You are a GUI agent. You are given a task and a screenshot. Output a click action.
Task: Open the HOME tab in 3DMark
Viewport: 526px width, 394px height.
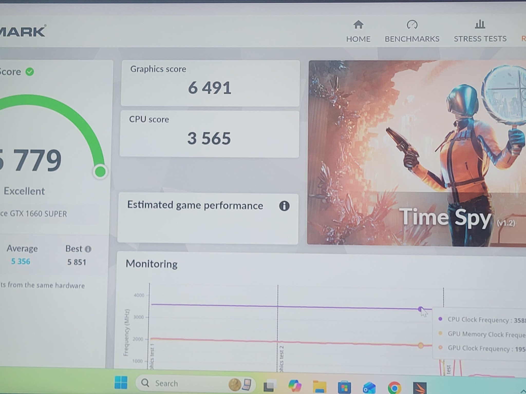[x=358, y=32]
